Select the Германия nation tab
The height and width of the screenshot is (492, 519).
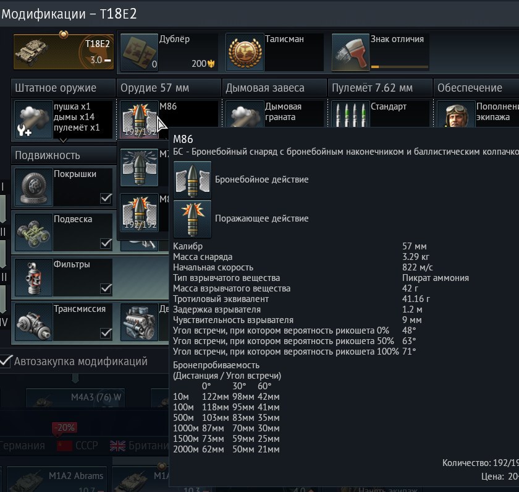pos(22,446)
